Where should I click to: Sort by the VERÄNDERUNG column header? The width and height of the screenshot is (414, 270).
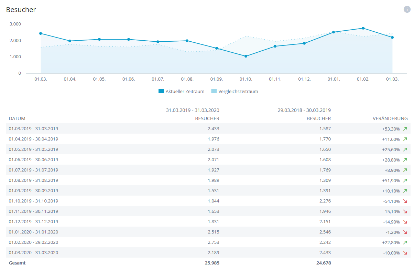pyautogui.click(x=390, y=118)
